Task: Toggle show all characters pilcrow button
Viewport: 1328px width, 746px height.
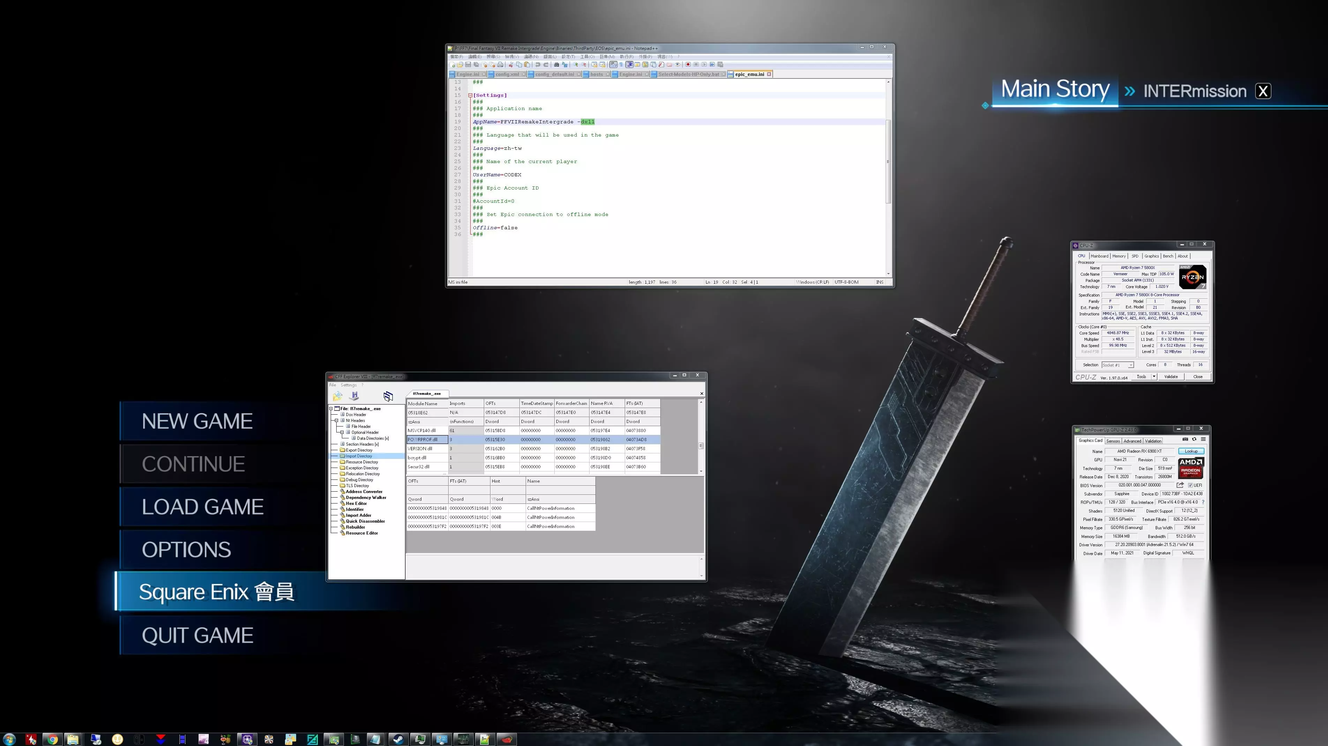Action: (x=621, y=64)
